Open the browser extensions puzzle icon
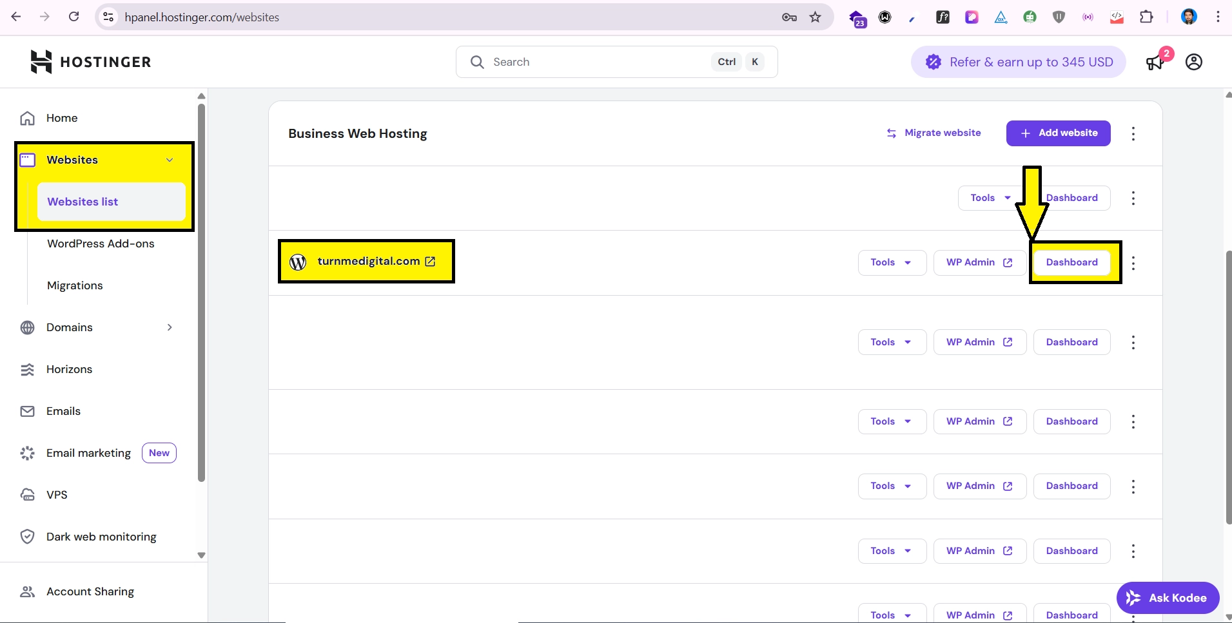The image size is (1232, 623). [x=1146, y=17]
